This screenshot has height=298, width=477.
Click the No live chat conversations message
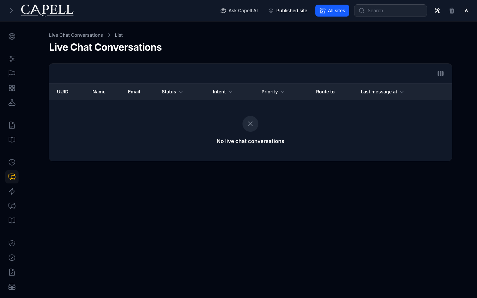250,141
